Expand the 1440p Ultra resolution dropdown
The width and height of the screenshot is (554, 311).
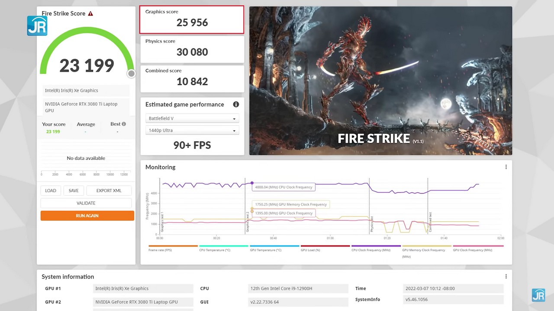coord(192,130)
